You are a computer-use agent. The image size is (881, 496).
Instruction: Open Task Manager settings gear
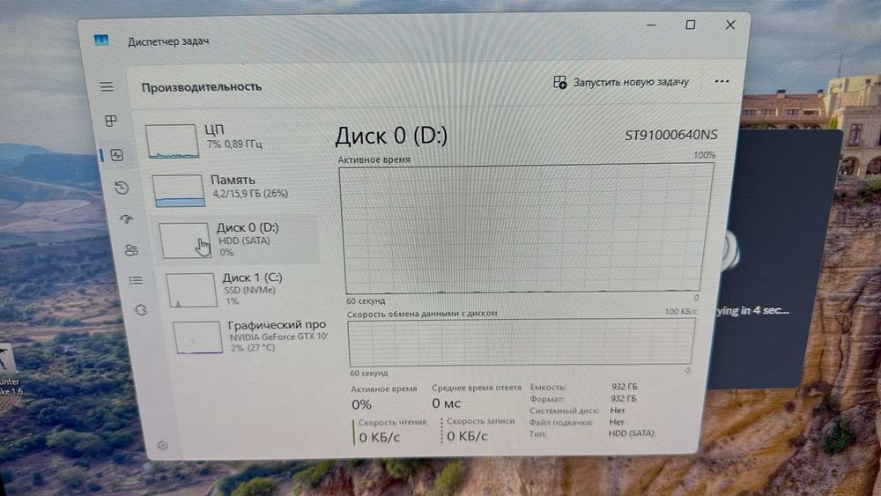[x=162, y=446]
